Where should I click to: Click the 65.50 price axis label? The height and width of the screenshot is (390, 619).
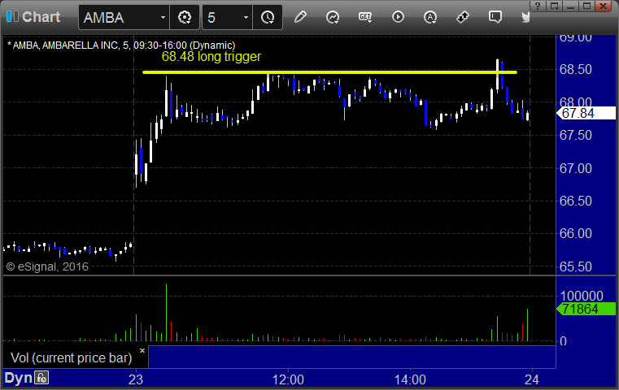pos(576,267)
